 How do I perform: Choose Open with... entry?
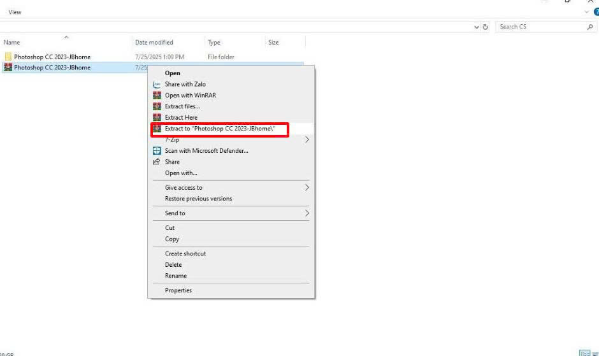[x=181, y=173]
